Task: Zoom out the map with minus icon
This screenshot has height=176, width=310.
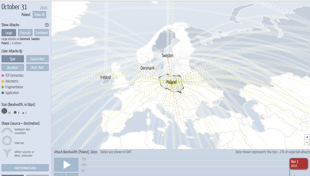Action: point(307,142)
